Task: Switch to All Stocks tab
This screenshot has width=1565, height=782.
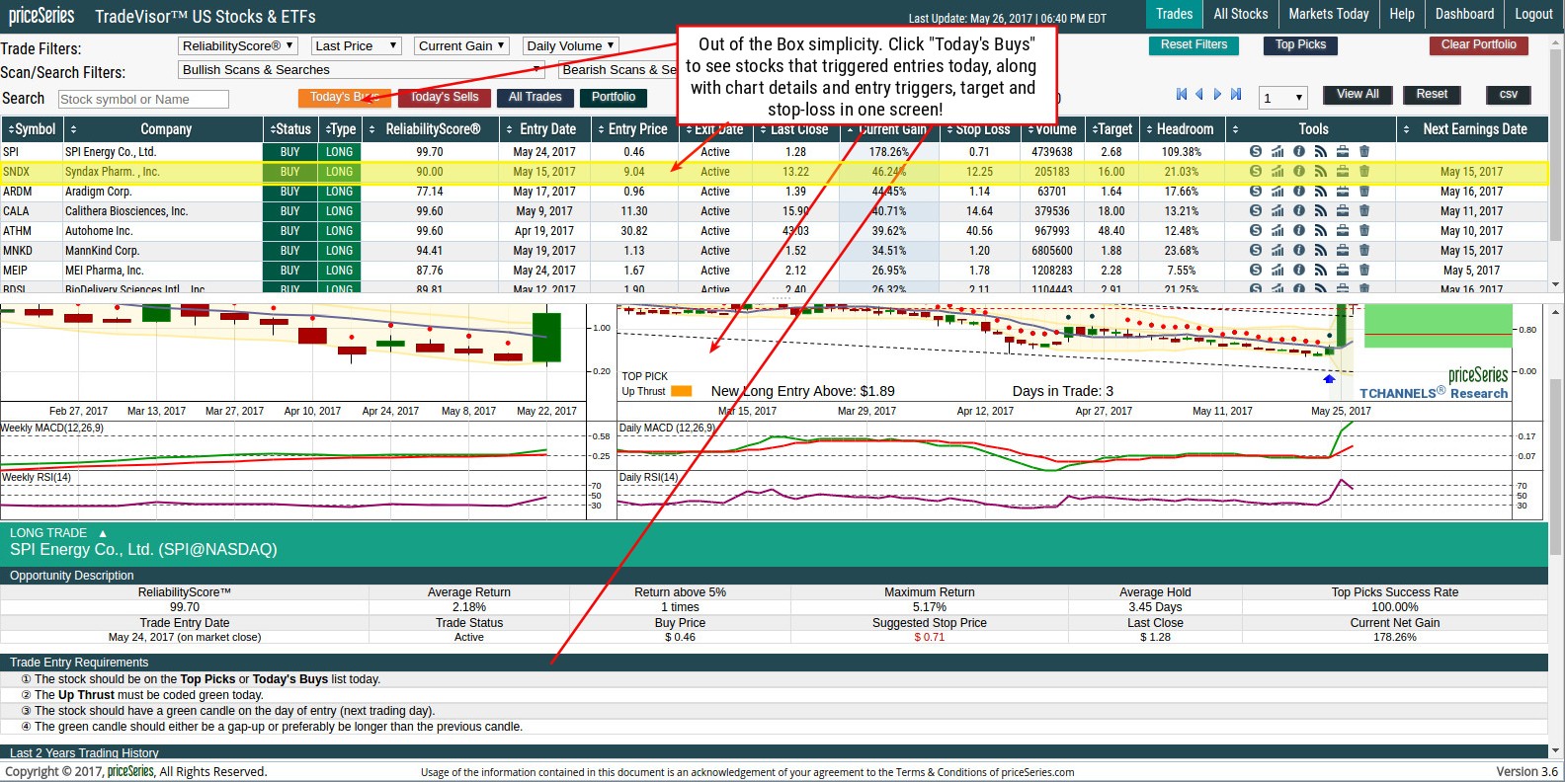Action: pos(1240,14)
